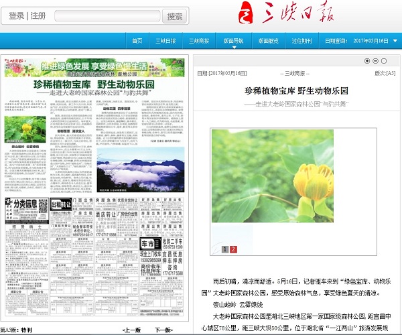This screenshot has width=402, height=335.
Task: Type in the search input field
Action: [106, 16]
